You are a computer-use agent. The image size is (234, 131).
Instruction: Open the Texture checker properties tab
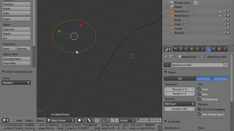[x=219, y=49]
